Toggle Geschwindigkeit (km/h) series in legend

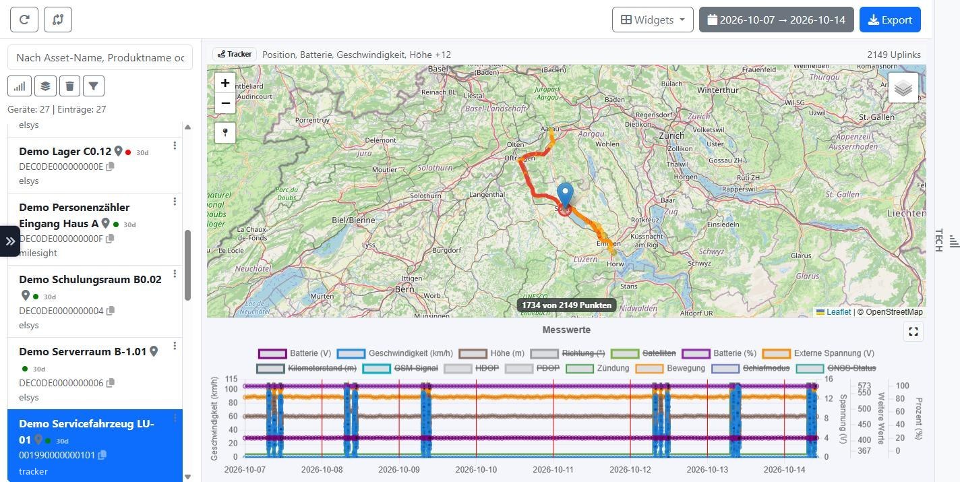coord(394,353)
